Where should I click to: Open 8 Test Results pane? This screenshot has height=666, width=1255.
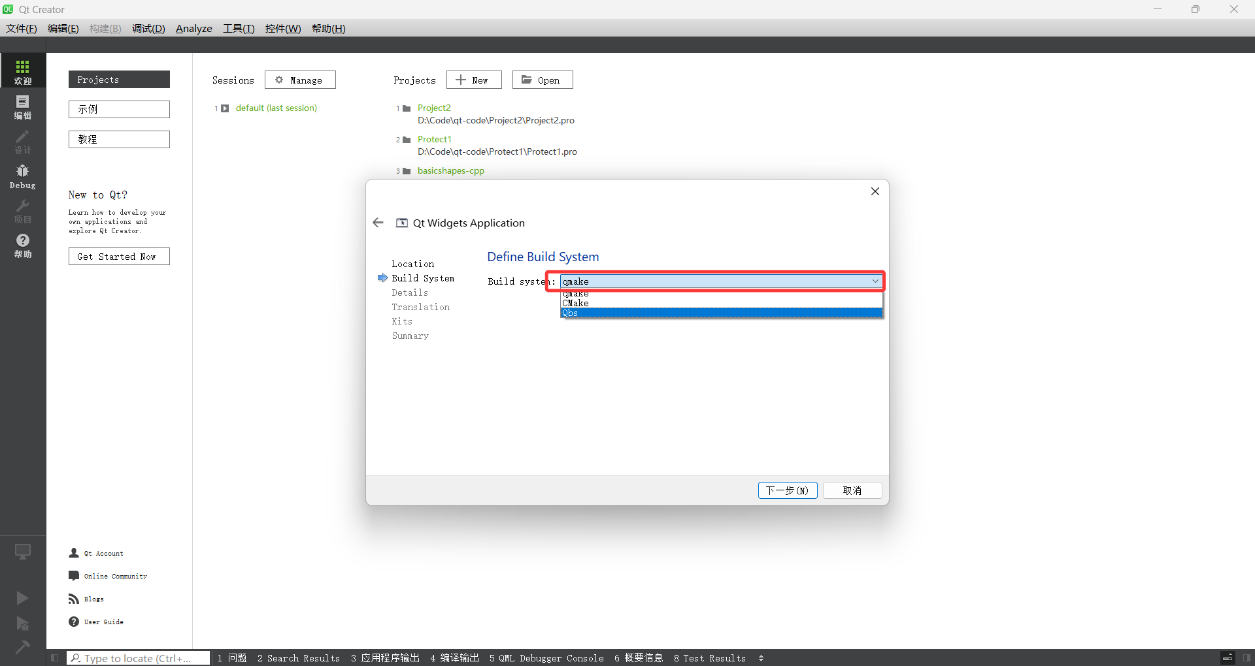710,658
